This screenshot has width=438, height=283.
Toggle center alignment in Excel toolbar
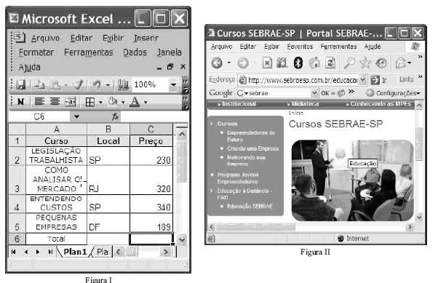(55, 102)
